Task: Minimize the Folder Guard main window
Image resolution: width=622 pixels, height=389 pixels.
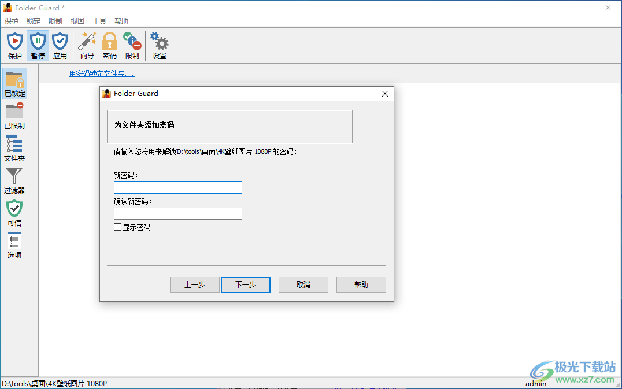Action: [556, 8]
